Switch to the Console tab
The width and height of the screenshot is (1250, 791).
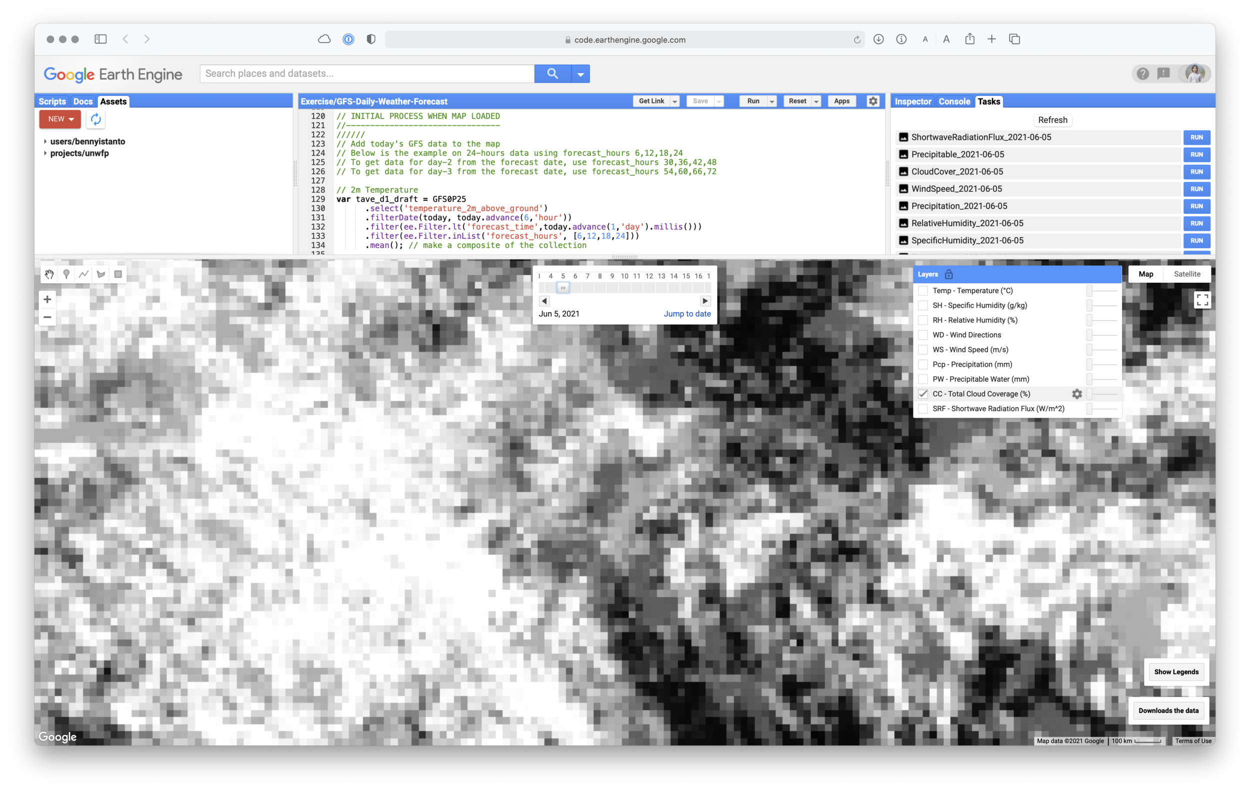(x=954, y=101)
